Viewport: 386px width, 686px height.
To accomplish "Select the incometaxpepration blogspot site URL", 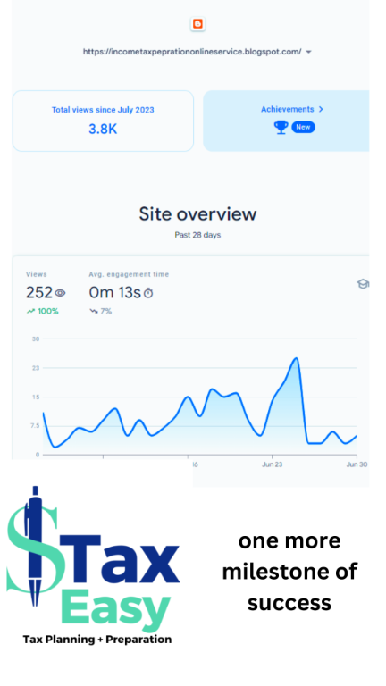I will tap(192, 52).
